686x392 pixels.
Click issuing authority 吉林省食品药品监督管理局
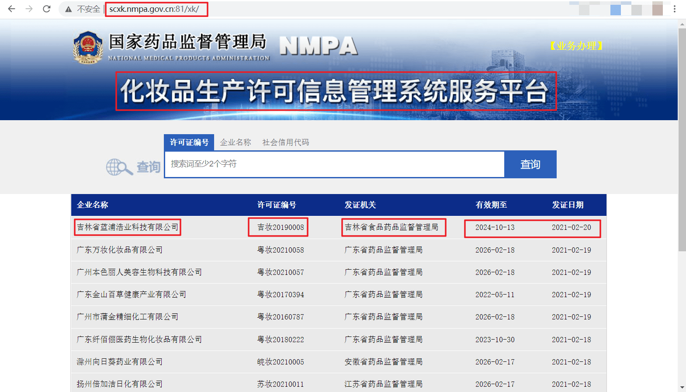click(392, 227)
